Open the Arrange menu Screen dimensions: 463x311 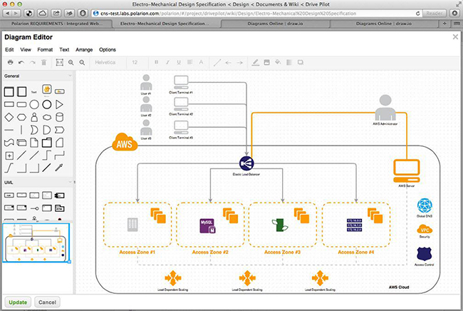[x=85, y=50]
